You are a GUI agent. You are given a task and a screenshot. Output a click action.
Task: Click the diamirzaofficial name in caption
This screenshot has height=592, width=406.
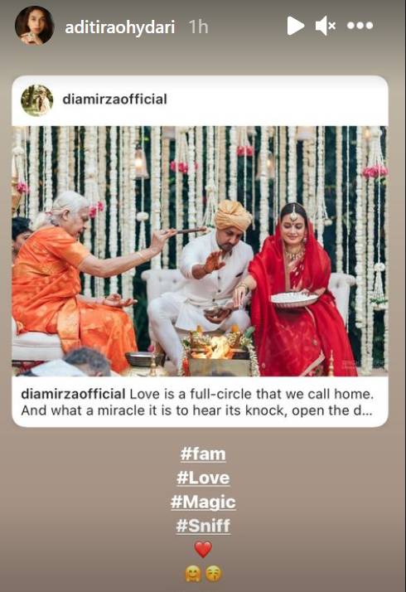(x=73, y=394)
